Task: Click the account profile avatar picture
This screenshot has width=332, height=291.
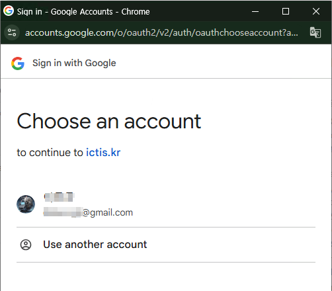Action: point(26,204)
